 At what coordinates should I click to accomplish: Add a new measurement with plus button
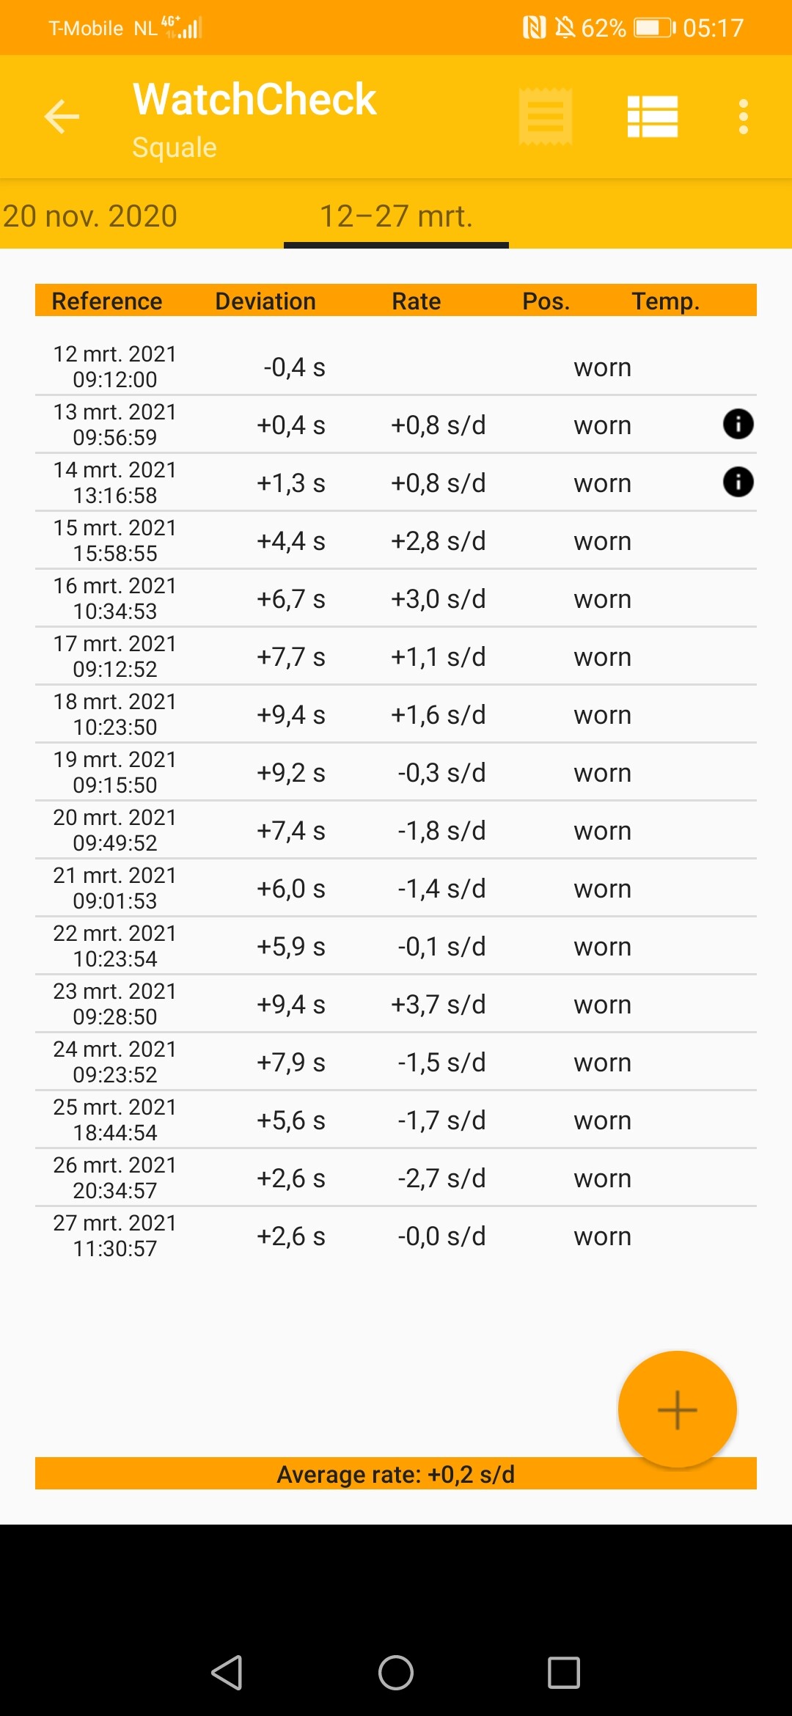[677, 1409]
